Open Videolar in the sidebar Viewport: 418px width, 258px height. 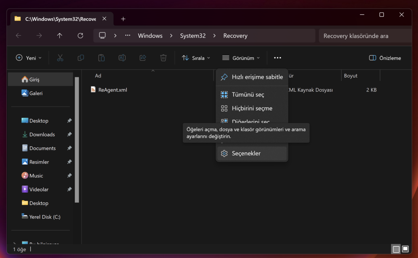[40, 189]
